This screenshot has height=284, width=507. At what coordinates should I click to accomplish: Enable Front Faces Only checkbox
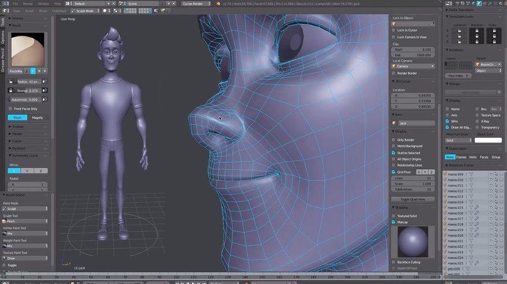(11, 109)
